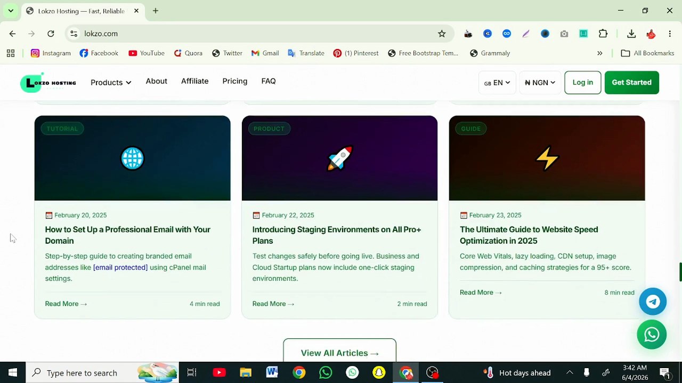Click the Get Started button
This screenshot has height=383, width=682.
[631, 82]
